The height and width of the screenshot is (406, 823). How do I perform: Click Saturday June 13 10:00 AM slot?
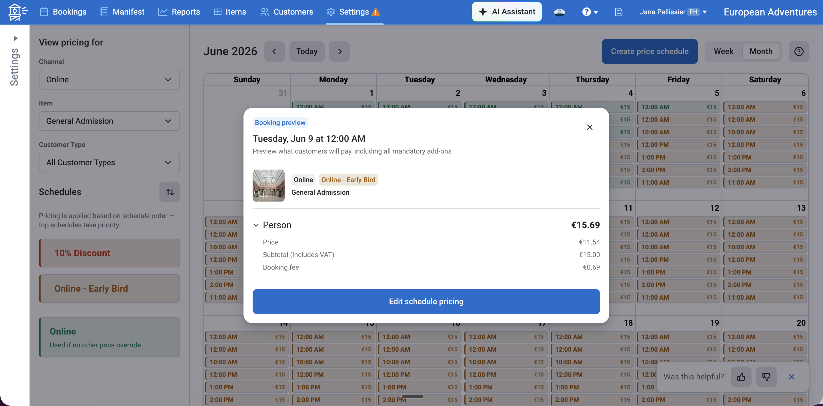[765, 247]
